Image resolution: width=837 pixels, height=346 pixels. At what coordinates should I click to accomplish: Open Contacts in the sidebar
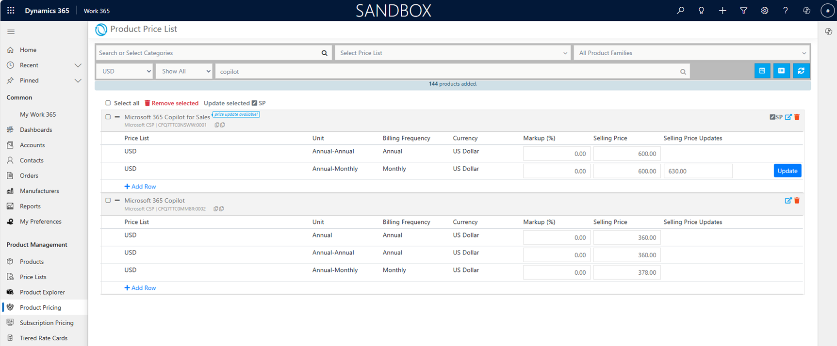(32, 160)
